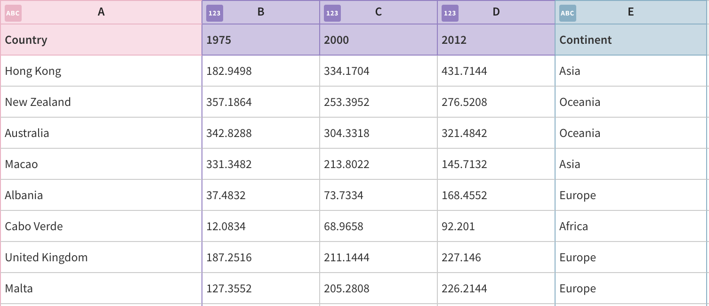
Task: Select the 2012 header cell
Action: [x=496, y=40]
